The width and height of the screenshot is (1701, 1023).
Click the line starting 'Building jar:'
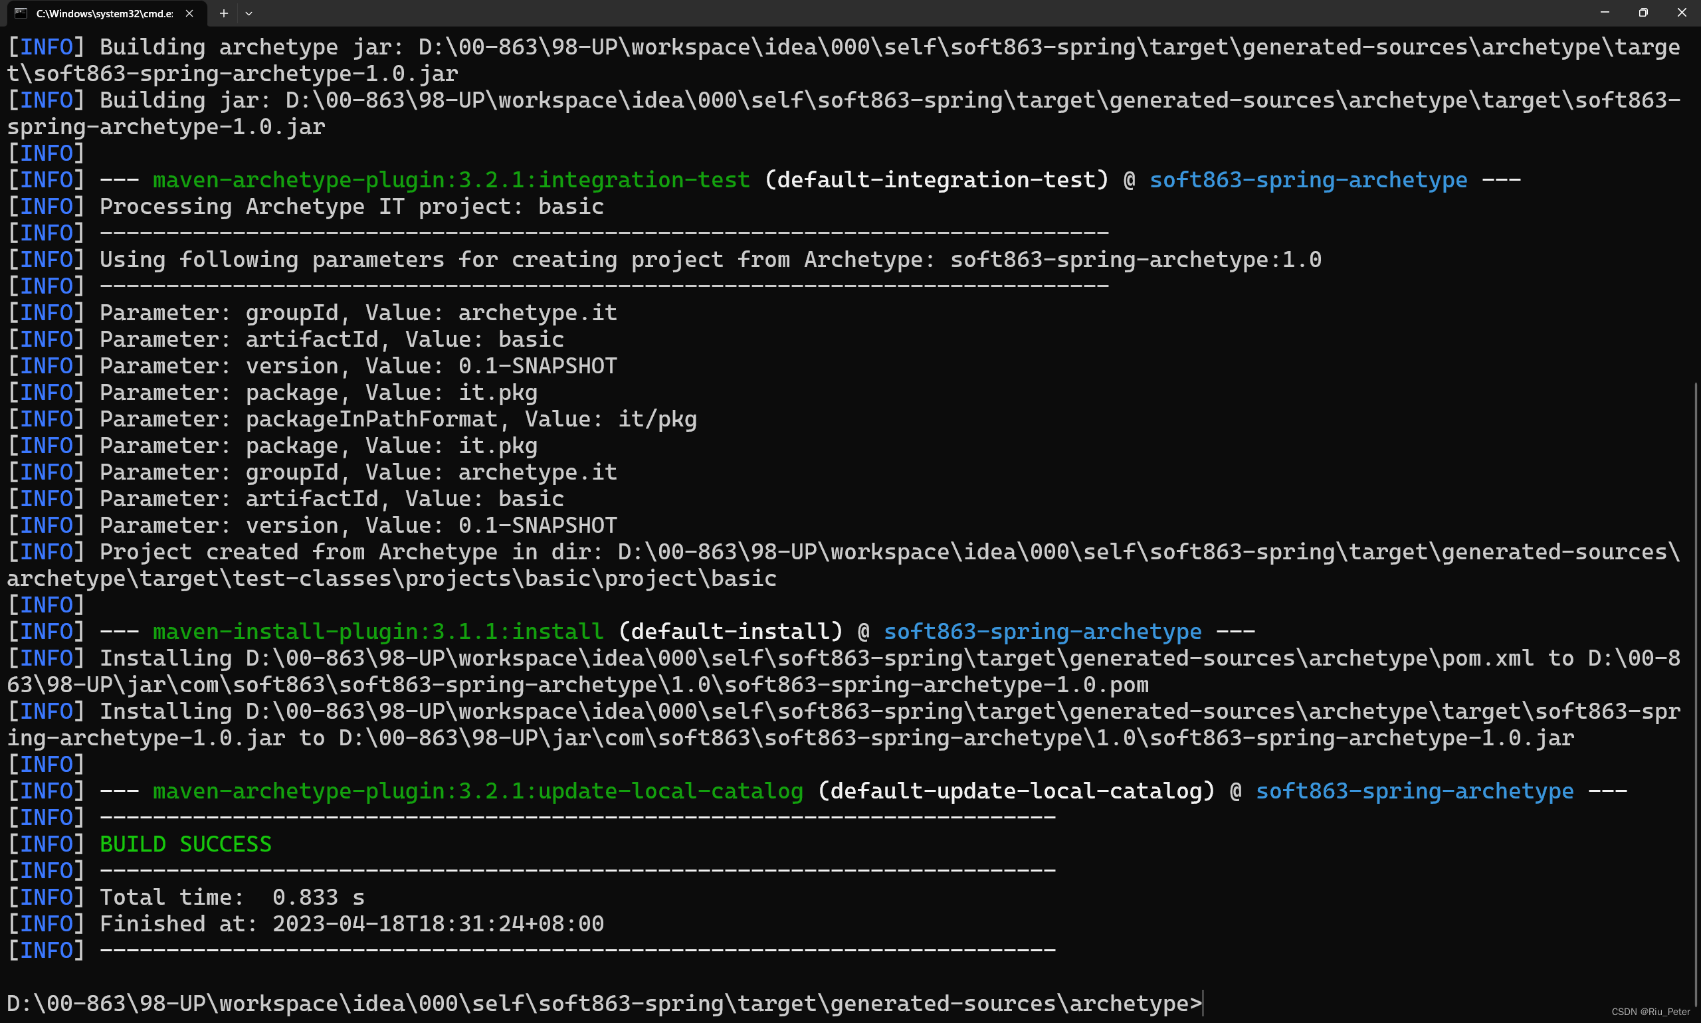click(x=844, y=113)
